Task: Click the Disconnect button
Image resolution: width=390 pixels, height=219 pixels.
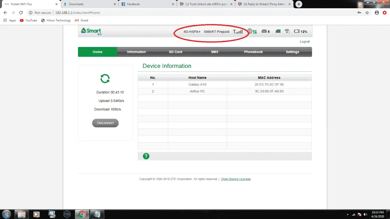Action: tap(105, 123)
